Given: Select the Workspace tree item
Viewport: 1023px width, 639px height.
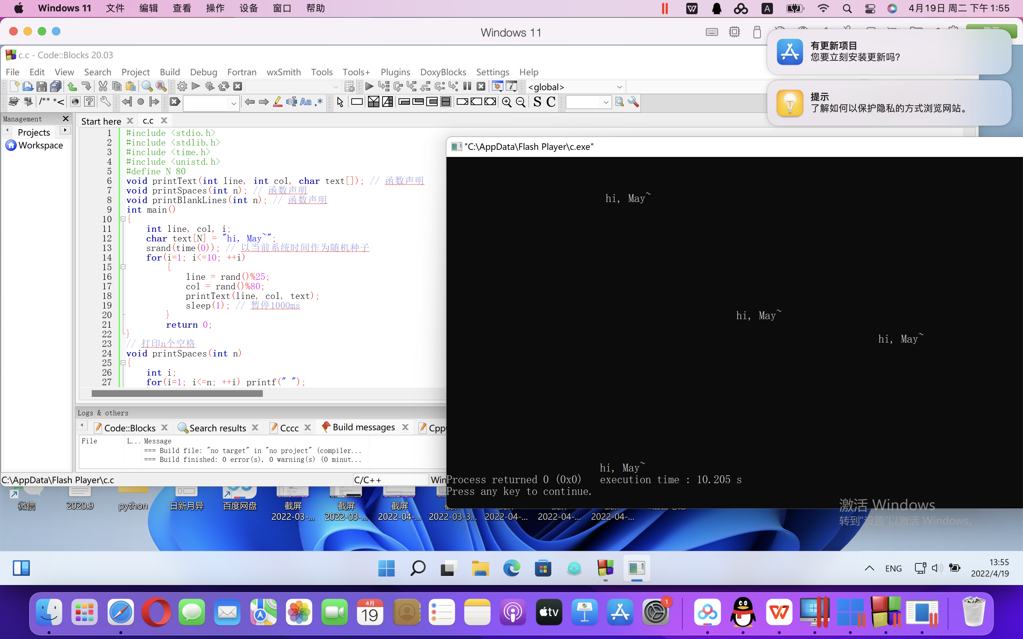Looking at the screenshot, I should 40,146.
